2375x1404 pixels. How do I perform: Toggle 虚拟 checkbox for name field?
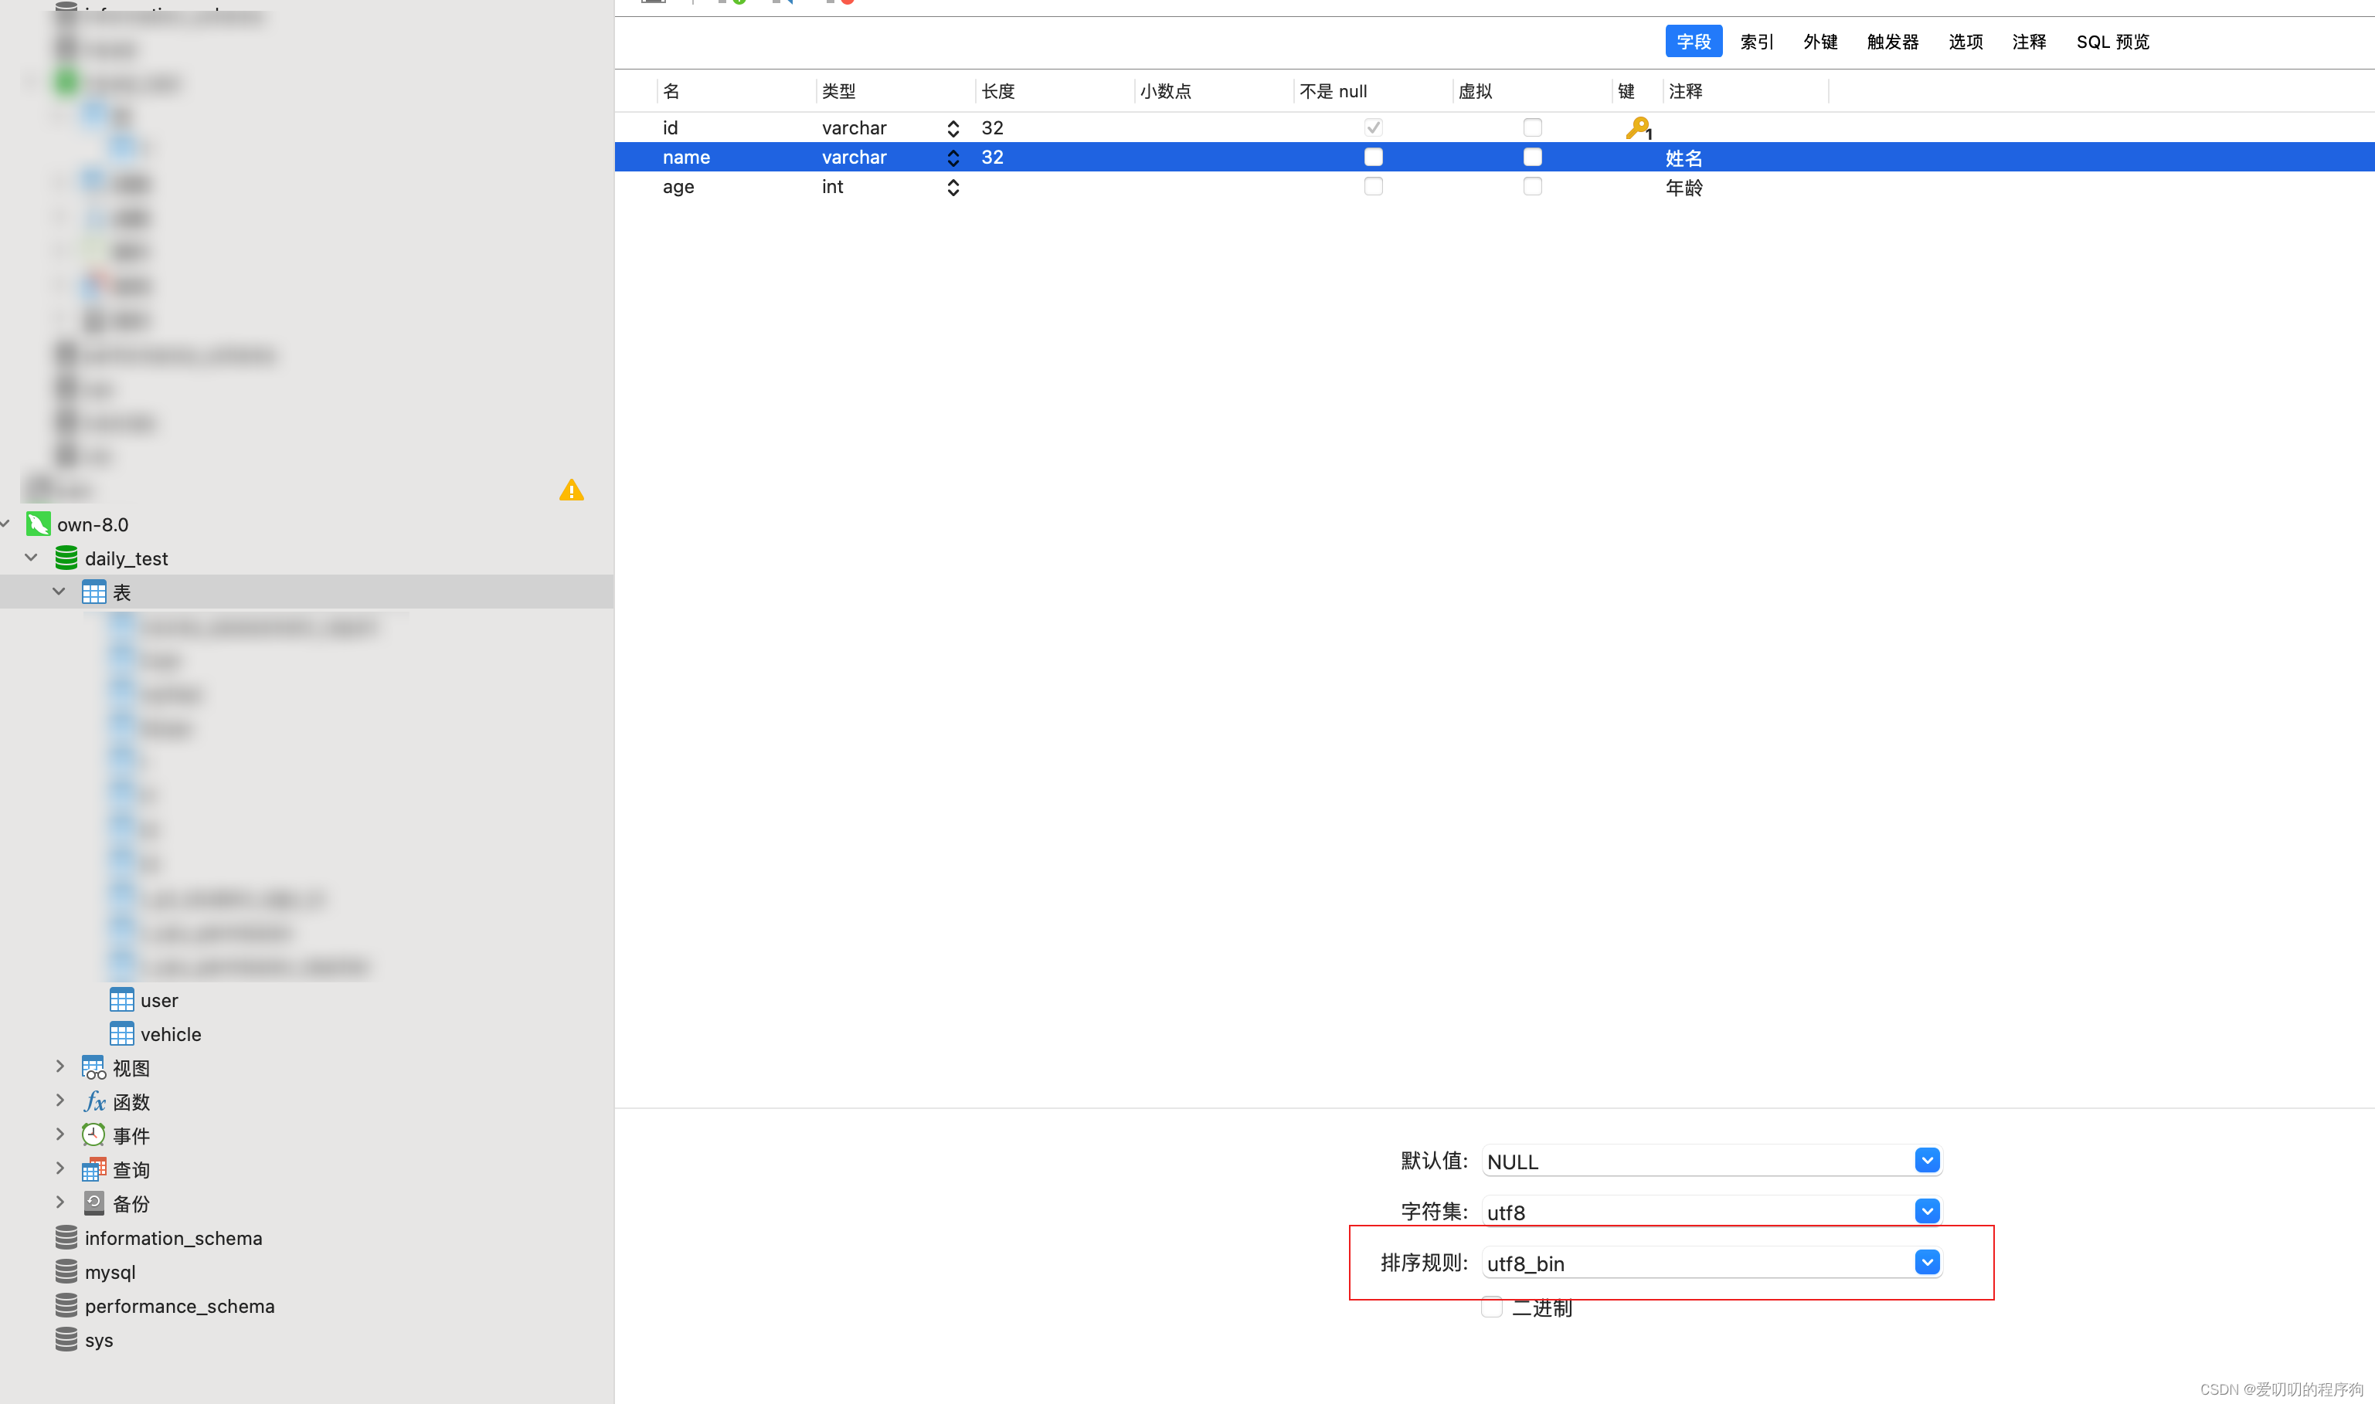[x=1533, y=155]
